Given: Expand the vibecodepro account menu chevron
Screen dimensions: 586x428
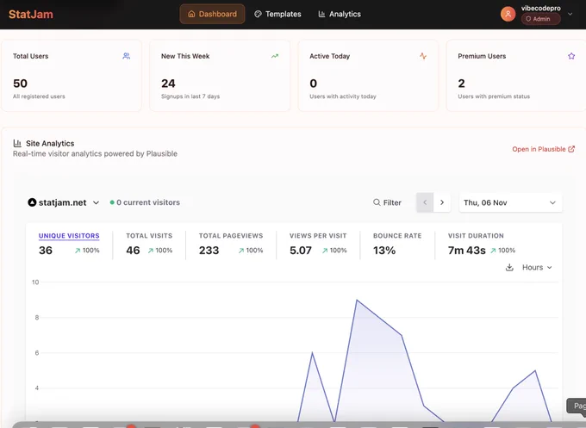Looking at the screenshot, I should pyautogui.click(x=570, y=14).
